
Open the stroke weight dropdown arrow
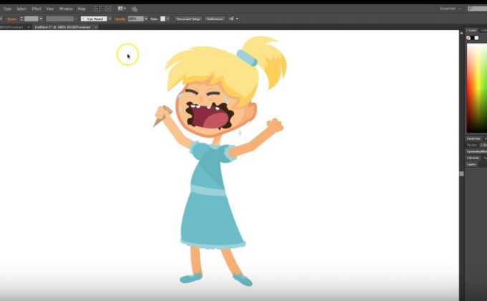click(x=41, y=19)
